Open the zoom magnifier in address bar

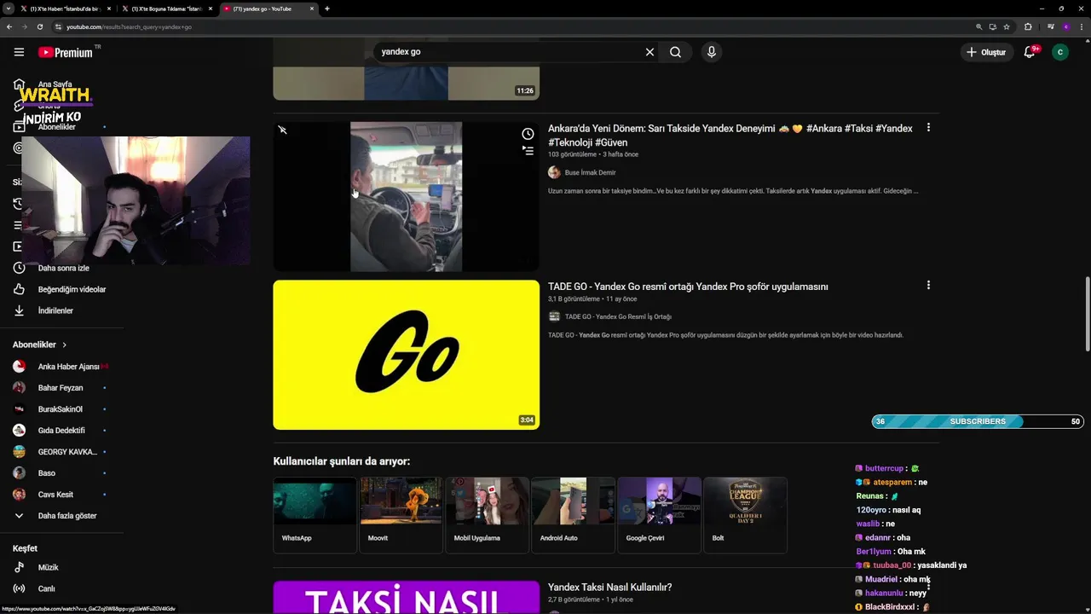[x=979, y=26]
